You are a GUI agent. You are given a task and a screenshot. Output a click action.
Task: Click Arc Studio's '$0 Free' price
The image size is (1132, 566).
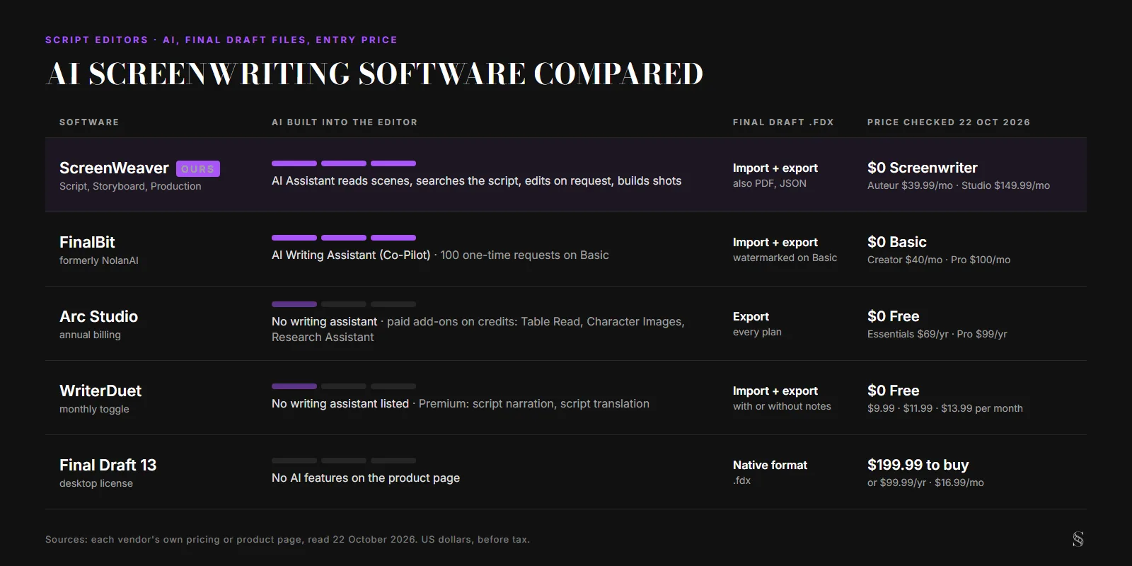(x=894, y=316)
